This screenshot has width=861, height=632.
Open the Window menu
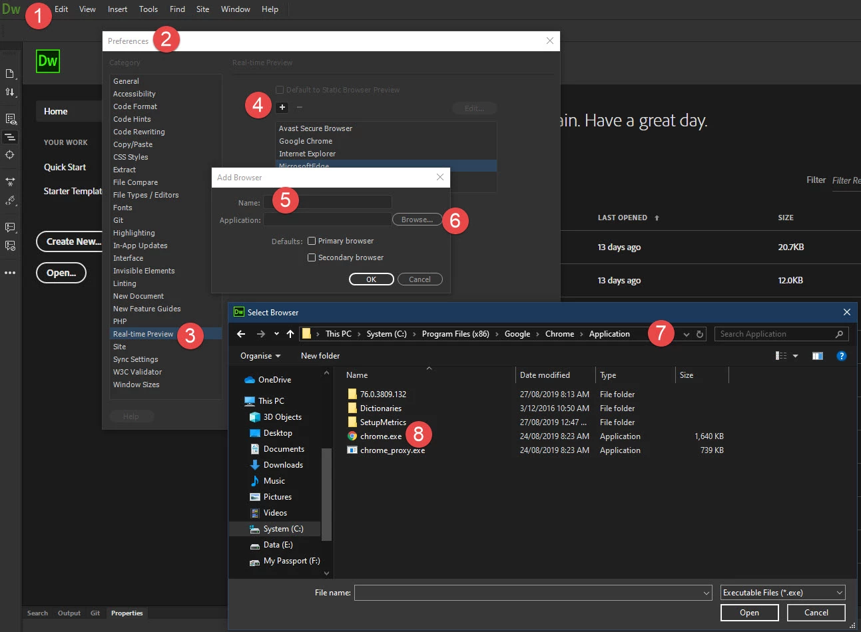(236, 9)
